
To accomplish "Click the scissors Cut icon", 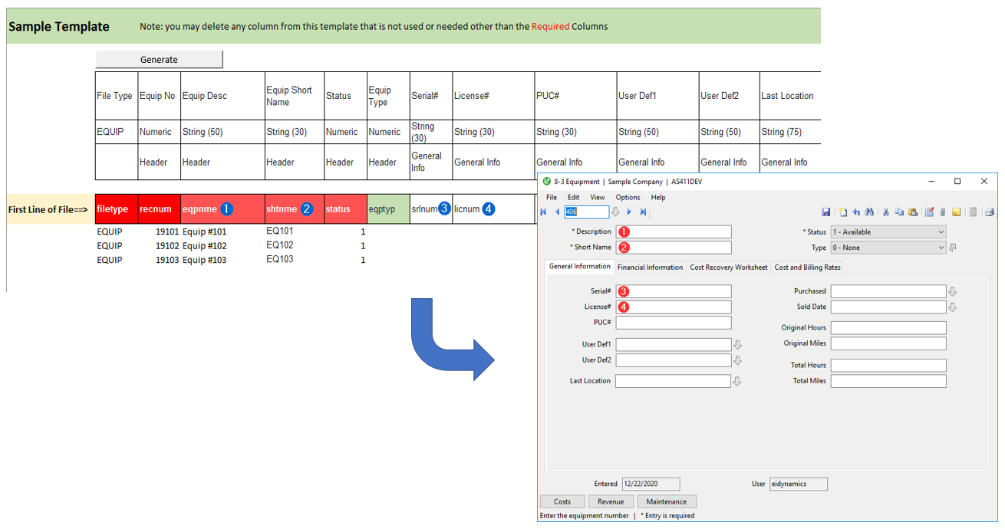I will 885,212.
